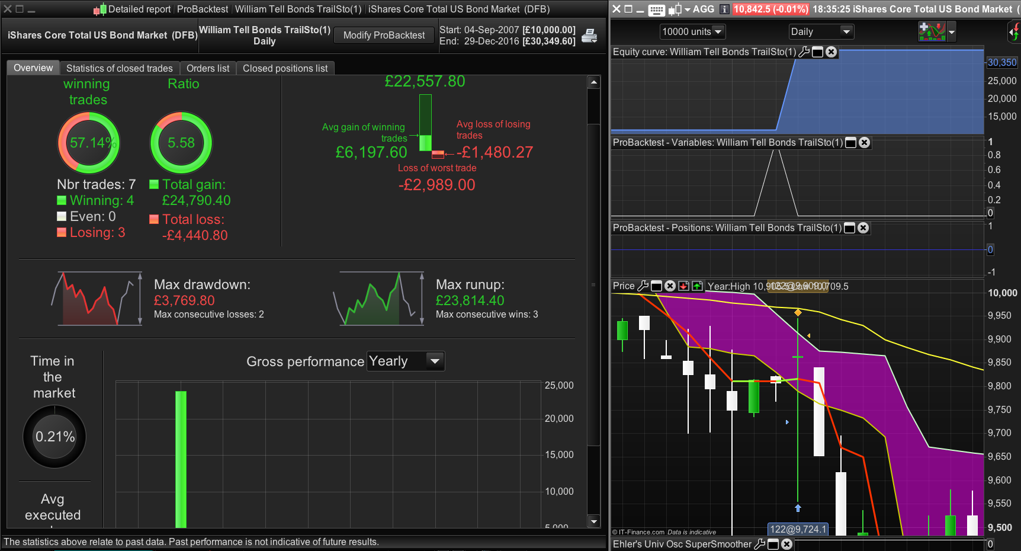Remove the ProBacktest Variables panel
The height and width of the screenshot is (551, 1021).
pyautogui.click(x=865, y=143)
